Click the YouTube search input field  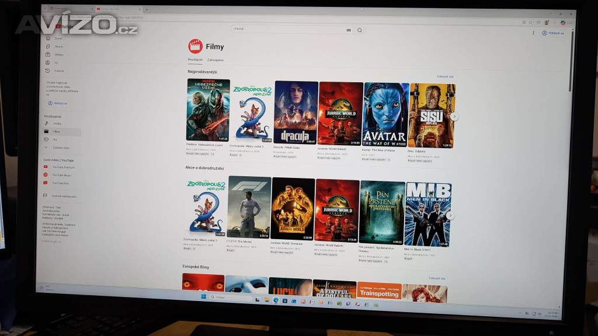[x=286, y=29]
